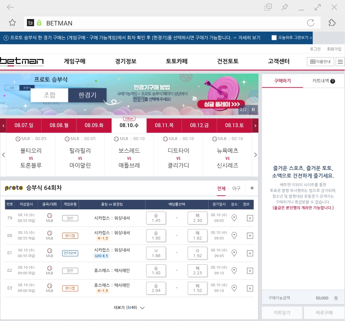The height and width of the screenshot is (321, 345).
Task: Open 경기정보 menu
Action: tap(126, 61)
